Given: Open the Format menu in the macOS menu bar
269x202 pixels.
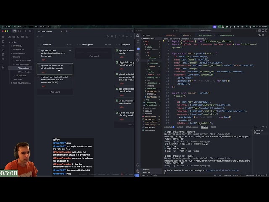Looking at the screenshot, I should point(31,27).
